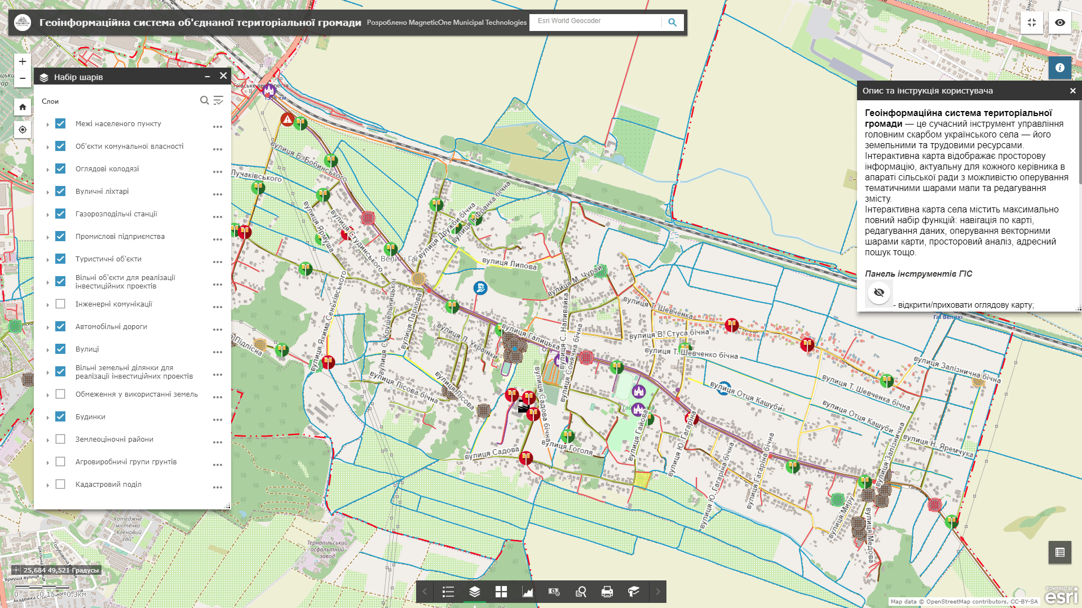Check the Кадастровий поділ layer
This screenshot has width=1082, height=608.
pyautogui.click(x=60, y=484)
